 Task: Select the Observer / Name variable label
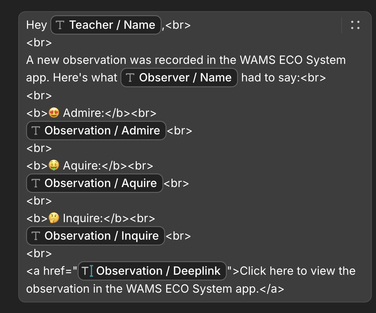(185, 78)
